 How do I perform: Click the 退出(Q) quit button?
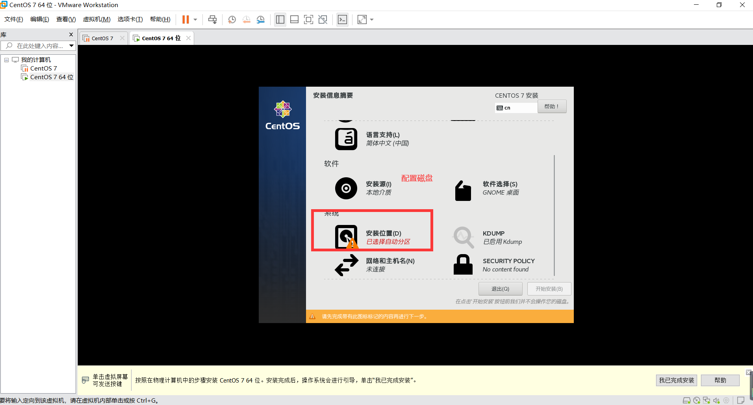500,289
